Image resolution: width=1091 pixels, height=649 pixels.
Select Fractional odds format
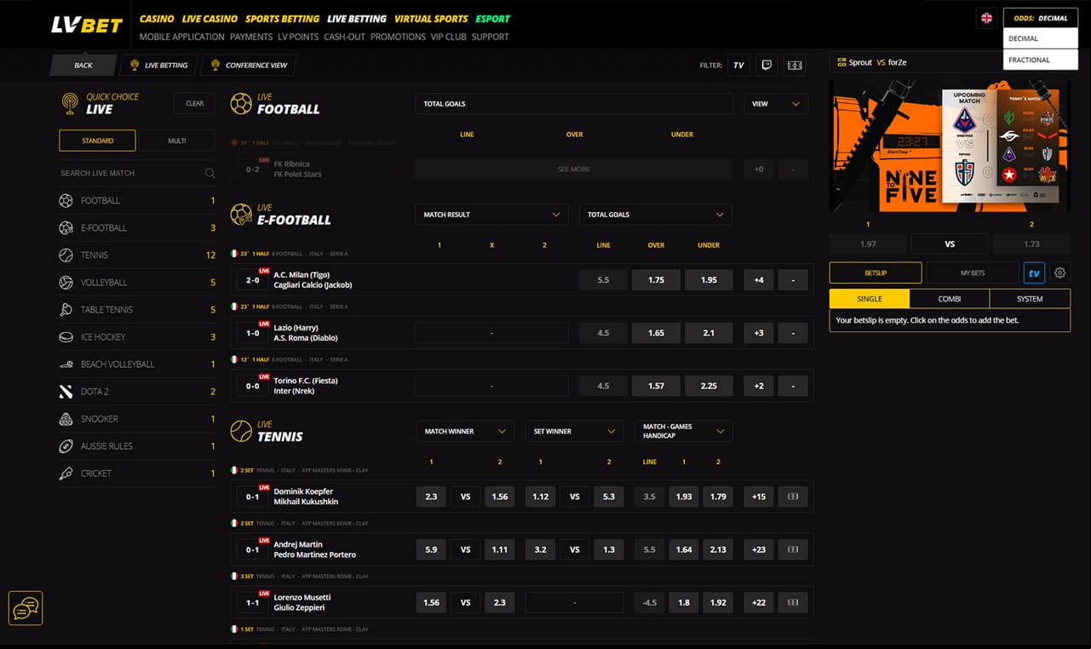[x=1041, y=60]
